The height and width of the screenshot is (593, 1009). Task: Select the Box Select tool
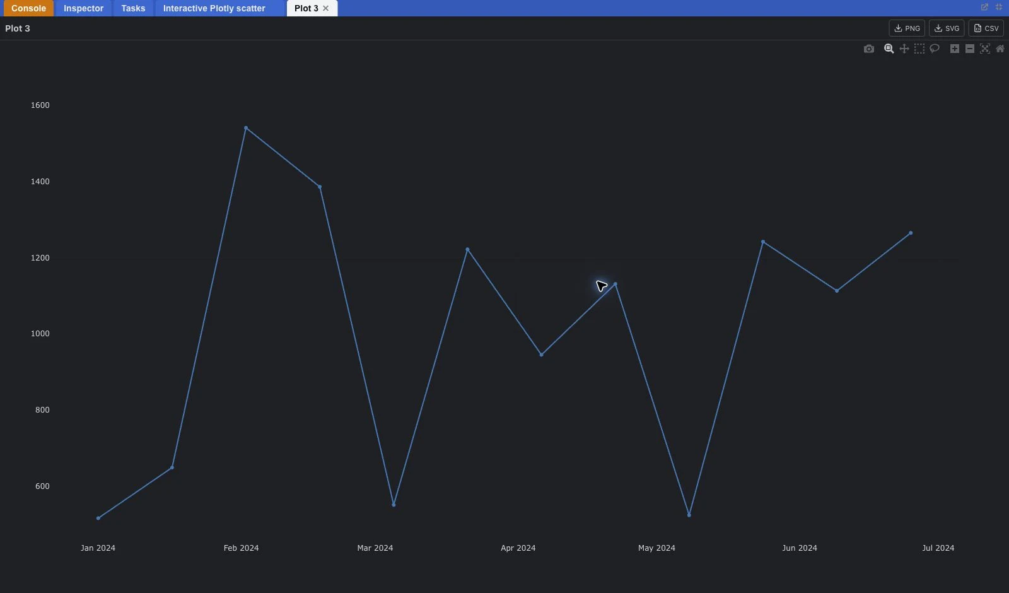point(919,49)
